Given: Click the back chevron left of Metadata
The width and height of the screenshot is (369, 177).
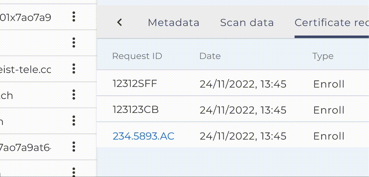Looking at the screenshot, I should 120,22.
